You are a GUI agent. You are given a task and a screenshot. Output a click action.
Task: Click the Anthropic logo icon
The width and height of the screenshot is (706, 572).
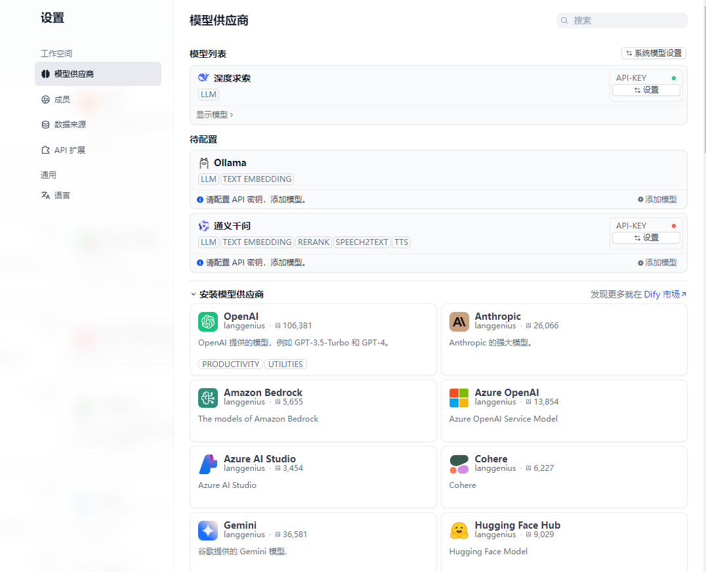tap(459, 322)
